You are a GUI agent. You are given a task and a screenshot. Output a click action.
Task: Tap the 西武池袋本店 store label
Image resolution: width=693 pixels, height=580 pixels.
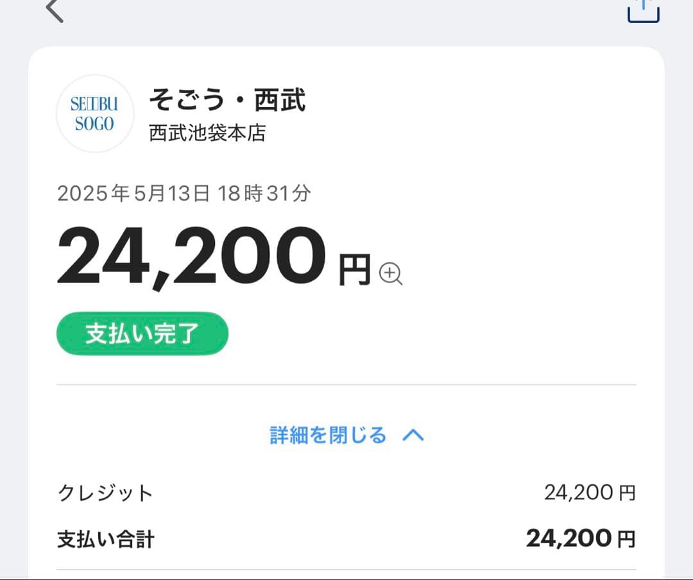[207, 133]
